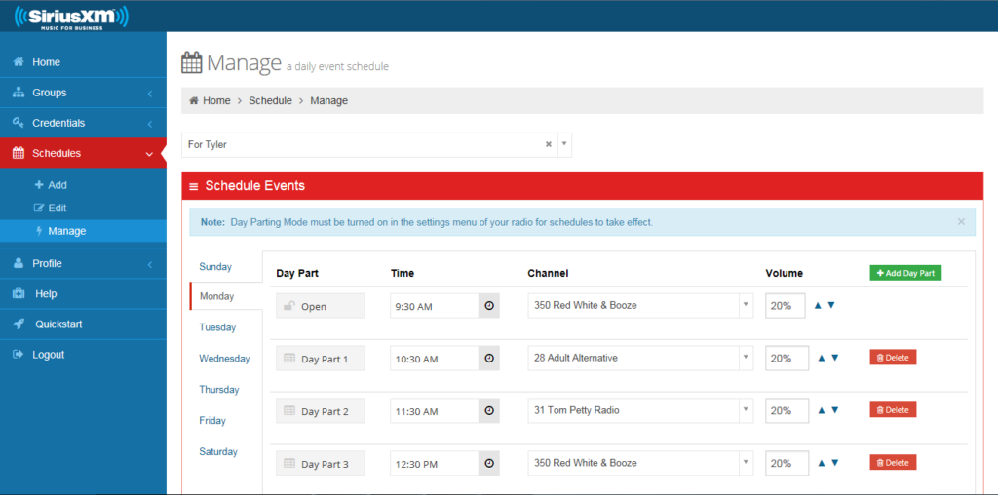Viewport: 998px width, 495px height.
Task: Click the Day Part 1 volume field
Action: [786, 358]
